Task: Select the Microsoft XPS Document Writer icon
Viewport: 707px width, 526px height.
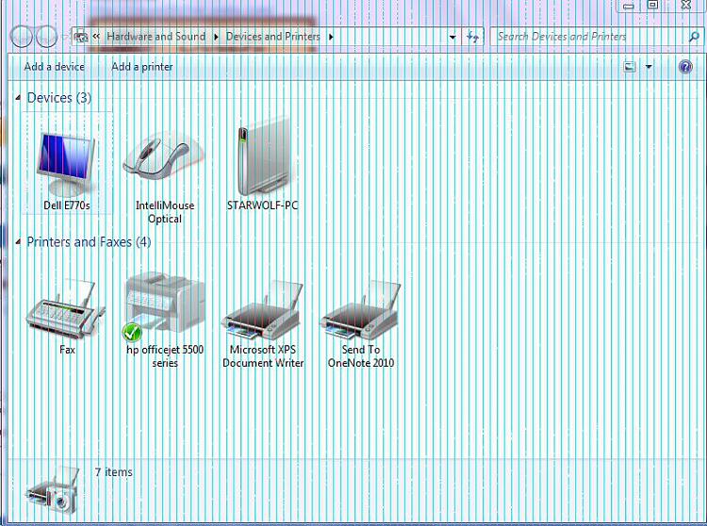Action: coord(262,311)
